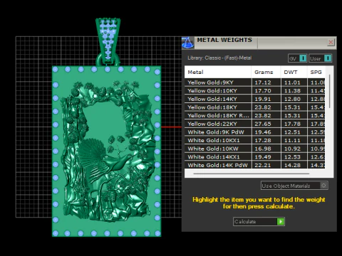342x256 pixels.
Task: Click the horizontal scrollbar below metal list
Action: pyautogui.click(x=252, y=174)
